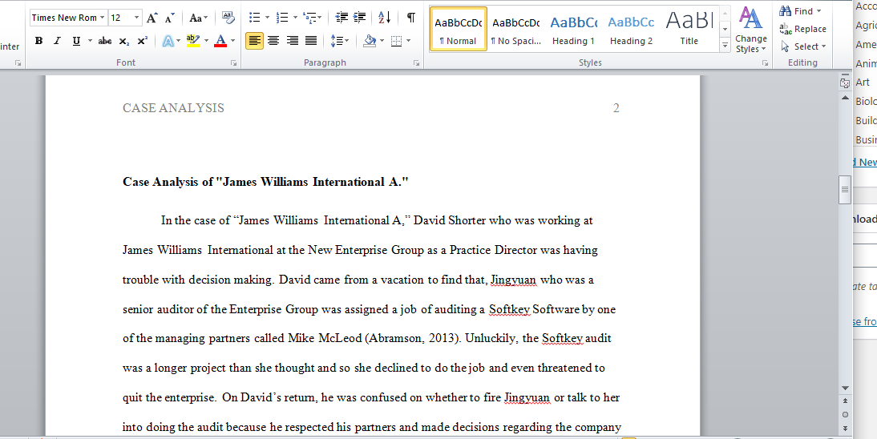Image resolution: width=877 pixels, height=439 pixels.
Task: Apply Text Effects
Action: click(168, 41)
